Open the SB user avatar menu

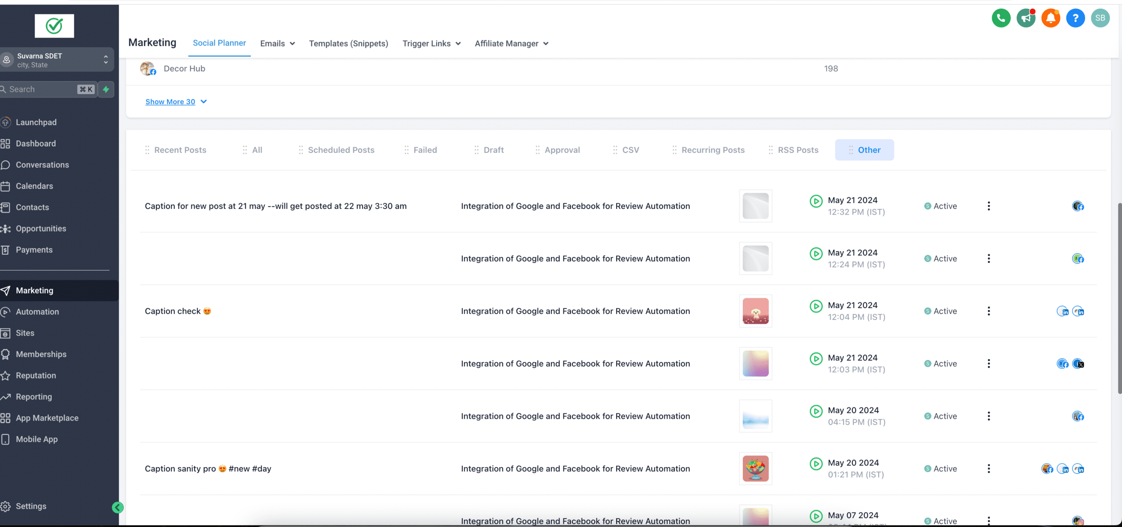(x=1100, y=18)
